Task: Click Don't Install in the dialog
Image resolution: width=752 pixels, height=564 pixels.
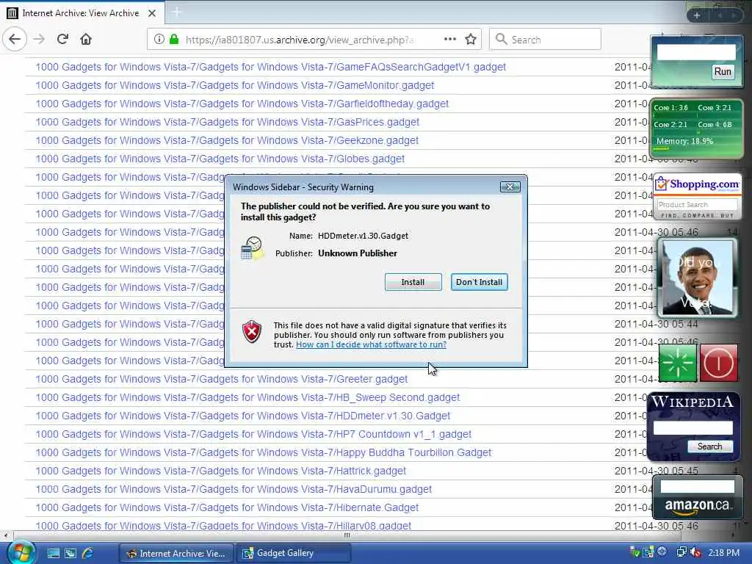Action: 479,282
